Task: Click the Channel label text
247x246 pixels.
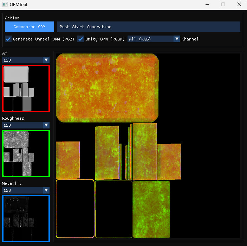Action: pyautogui.click(x=190, y=39)
